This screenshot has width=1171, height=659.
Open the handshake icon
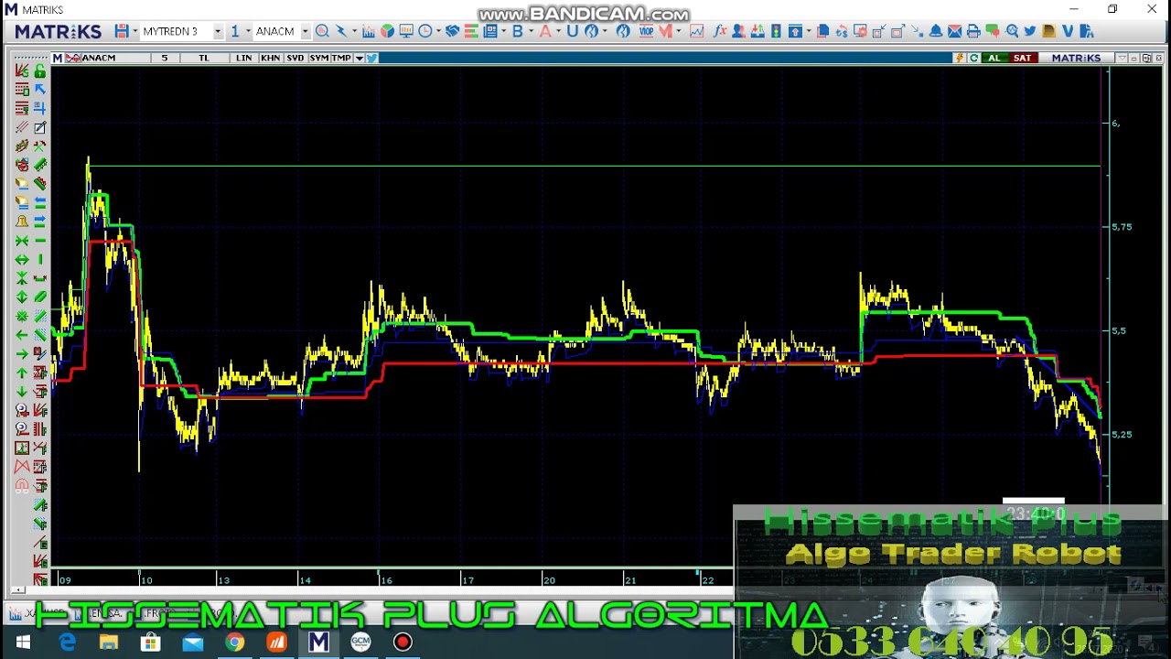pos(453,31)
